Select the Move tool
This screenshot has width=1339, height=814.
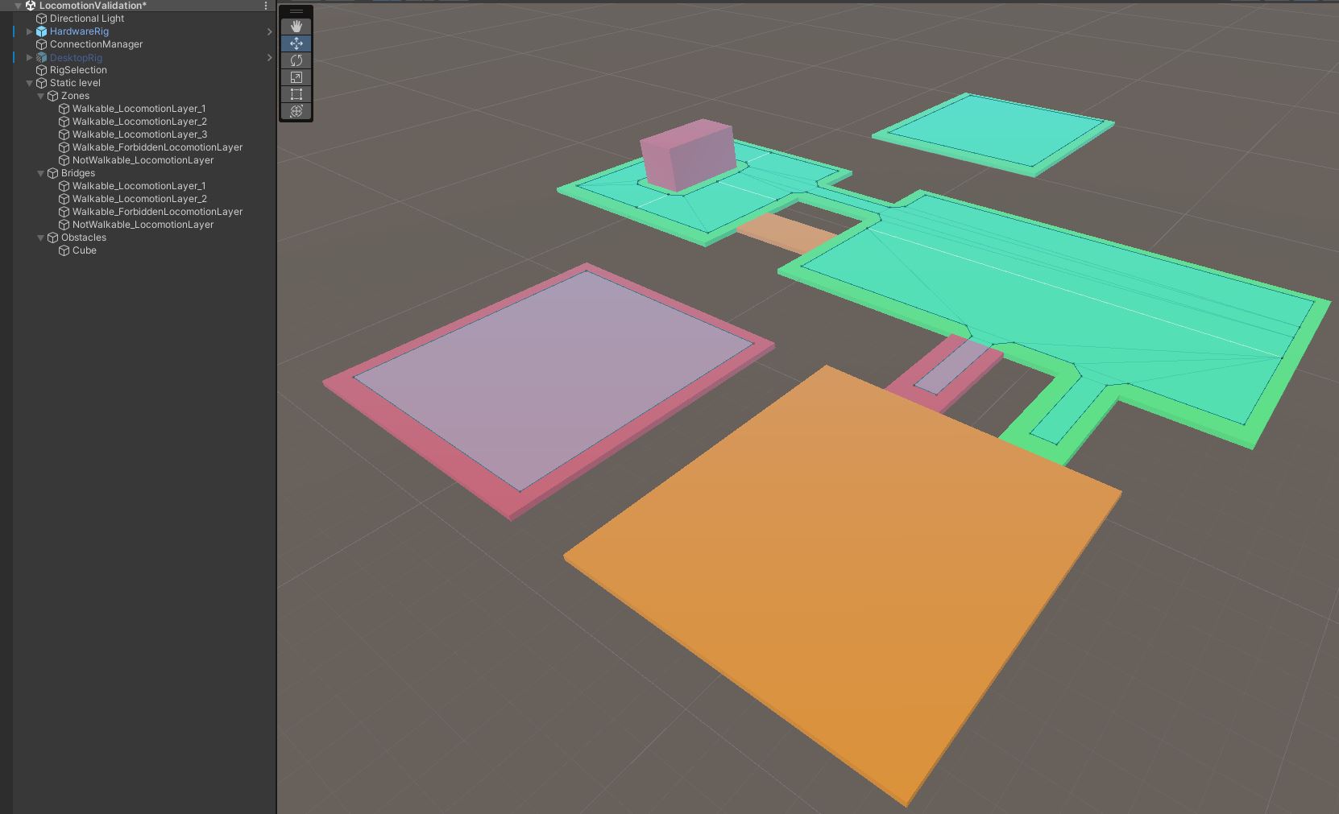click(x=296, y=43)
